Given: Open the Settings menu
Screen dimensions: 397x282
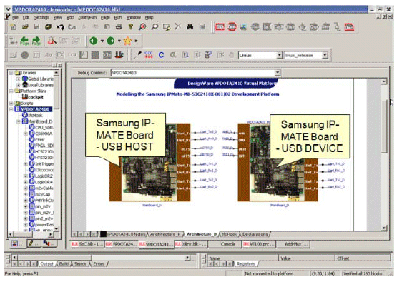Looking at the screenshot, I should pyautogui.click(x=41, y=17).
